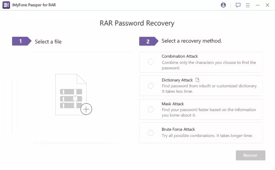275x170 pixels.
Task: Select the Combination Attack radio button
Action: pos(151,62)
